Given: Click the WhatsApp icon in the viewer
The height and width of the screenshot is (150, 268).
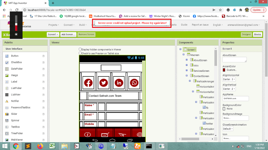Looking at the screenshot, I should [135, 83].
